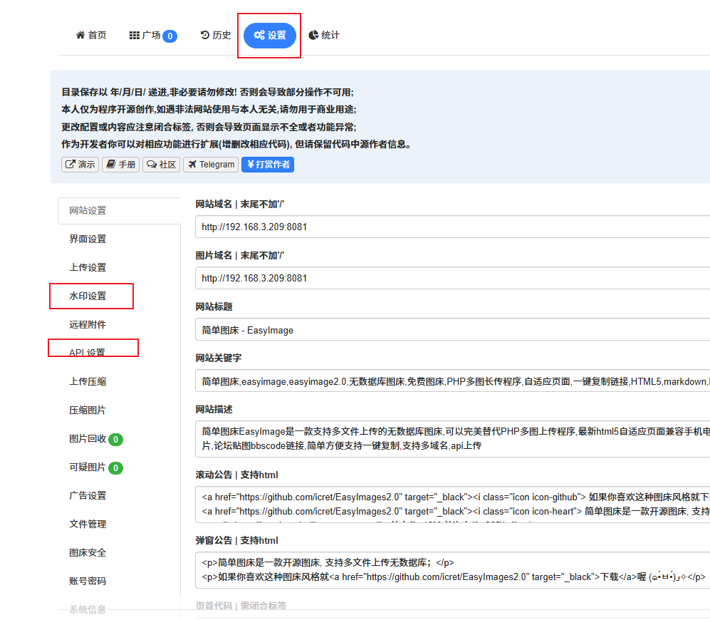Click the 弹窗公告 | 支持html label
Image resolution: width=710 pixels, height=620 pixels.
pos(237,540)
